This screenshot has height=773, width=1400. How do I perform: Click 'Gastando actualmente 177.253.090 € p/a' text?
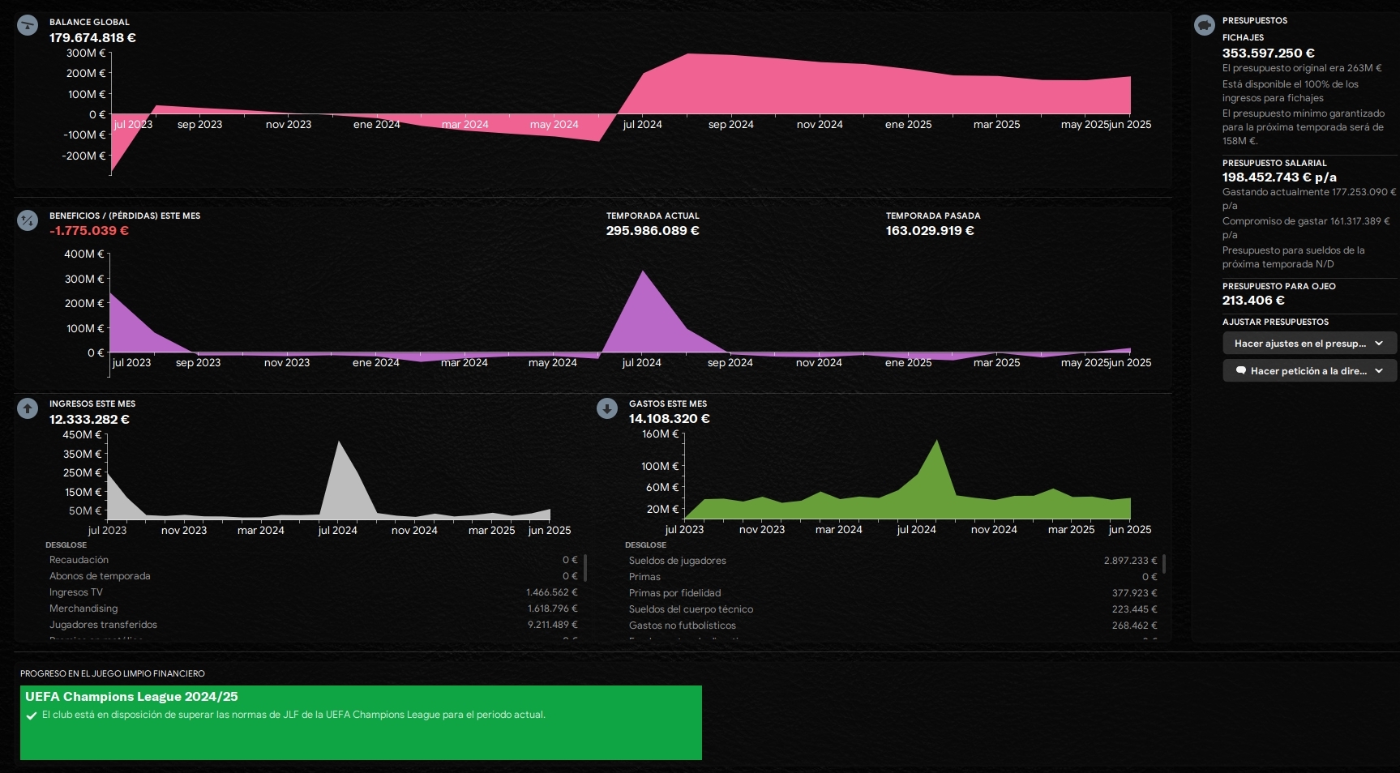coord(1309,199)
